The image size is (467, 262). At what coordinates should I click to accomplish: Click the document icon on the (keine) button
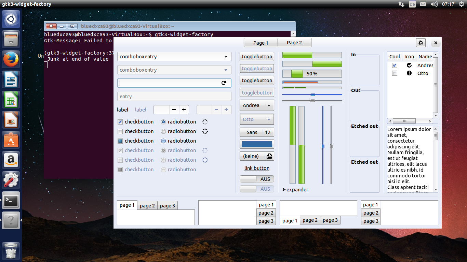[x=269, y=156]
